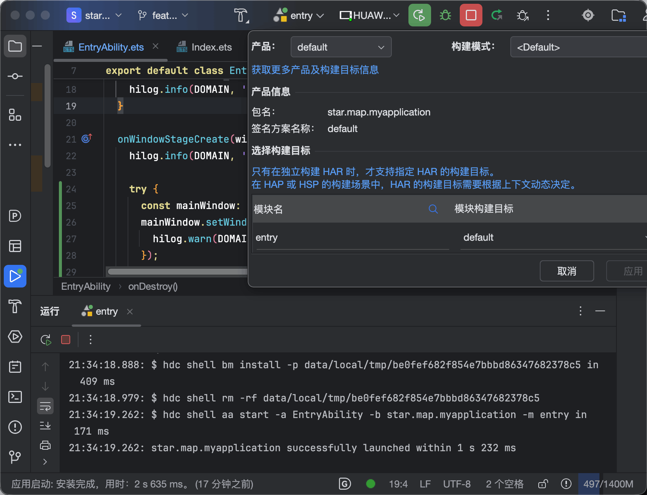Image resolution: width=647 pixels, height=495 pixels.
Task: Select the entry tab in Run panel
Action: point(100,311)
